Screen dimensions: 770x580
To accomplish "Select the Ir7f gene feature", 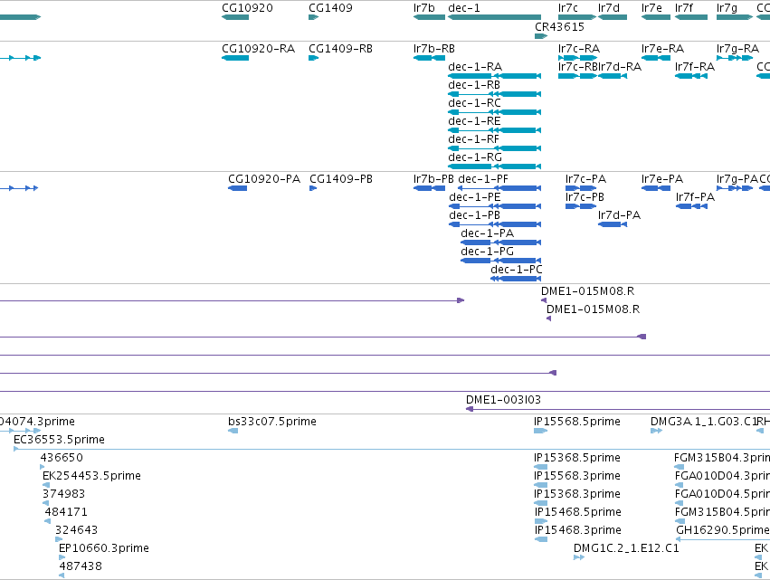I will tap(691, 17).
